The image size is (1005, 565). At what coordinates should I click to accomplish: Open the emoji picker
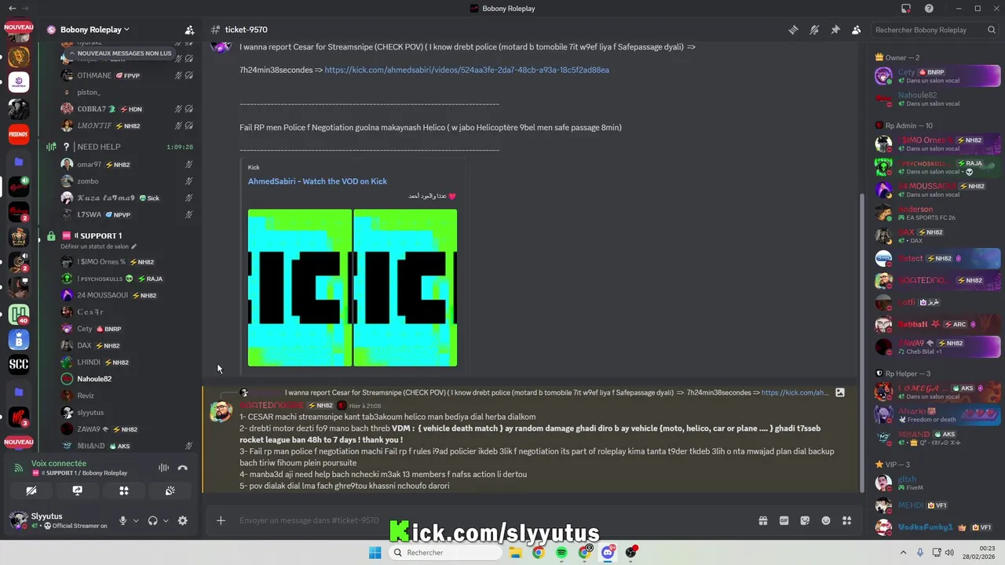point(826,520)
